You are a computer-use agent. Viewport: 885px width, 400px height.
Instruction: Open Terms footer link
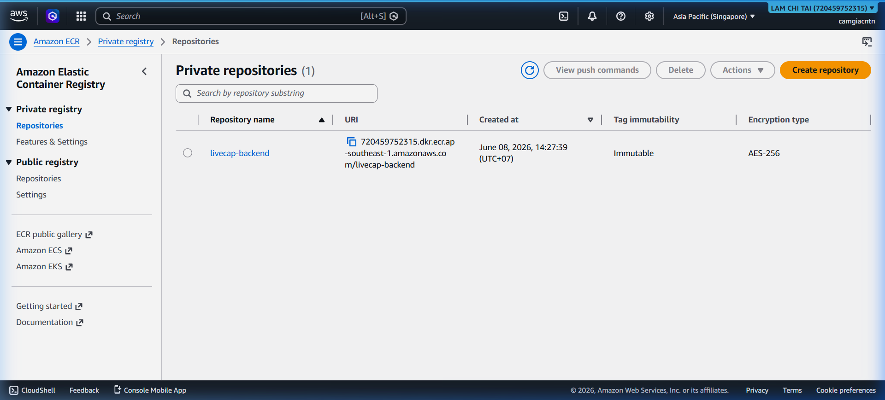pos(792,390)
